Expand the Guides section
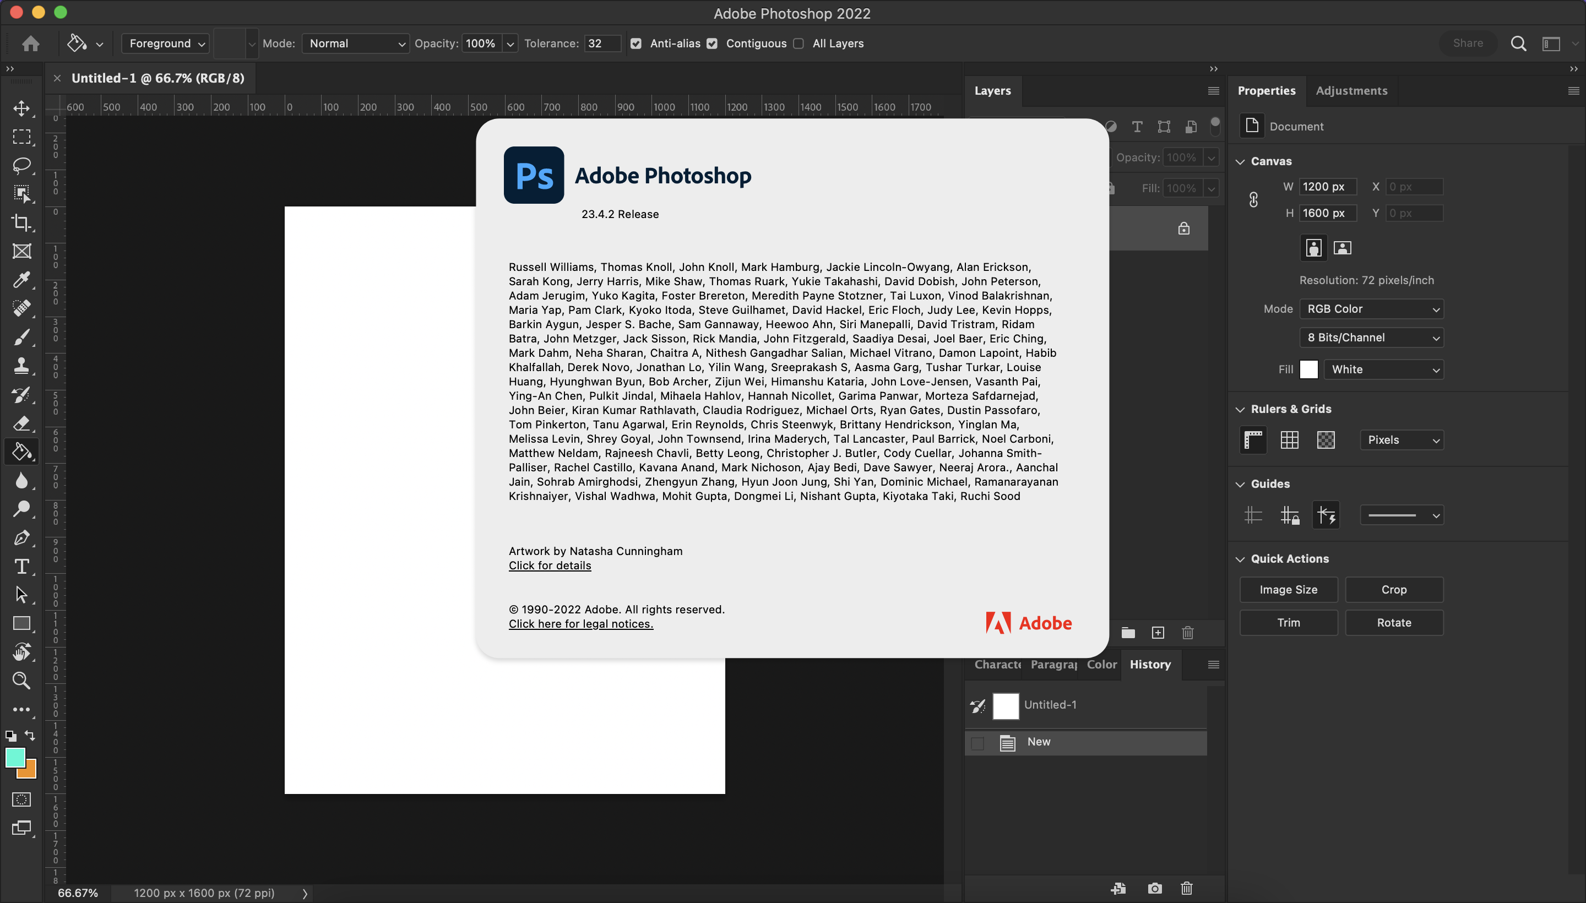1586x903 pixels. coord(1241,483)
